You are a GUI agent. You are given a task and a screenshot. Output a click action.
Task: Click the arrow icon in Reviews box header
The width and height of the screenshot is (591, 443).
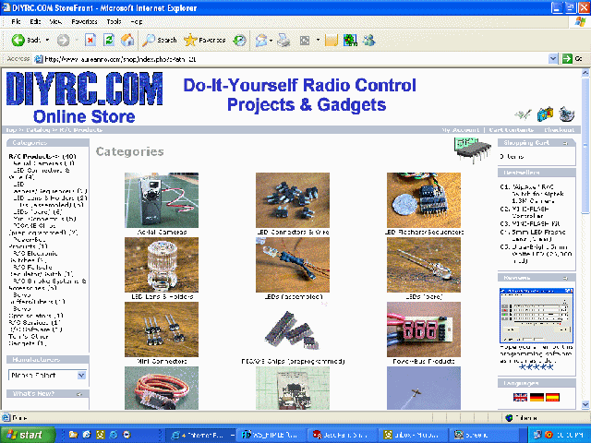coord(565,278)
